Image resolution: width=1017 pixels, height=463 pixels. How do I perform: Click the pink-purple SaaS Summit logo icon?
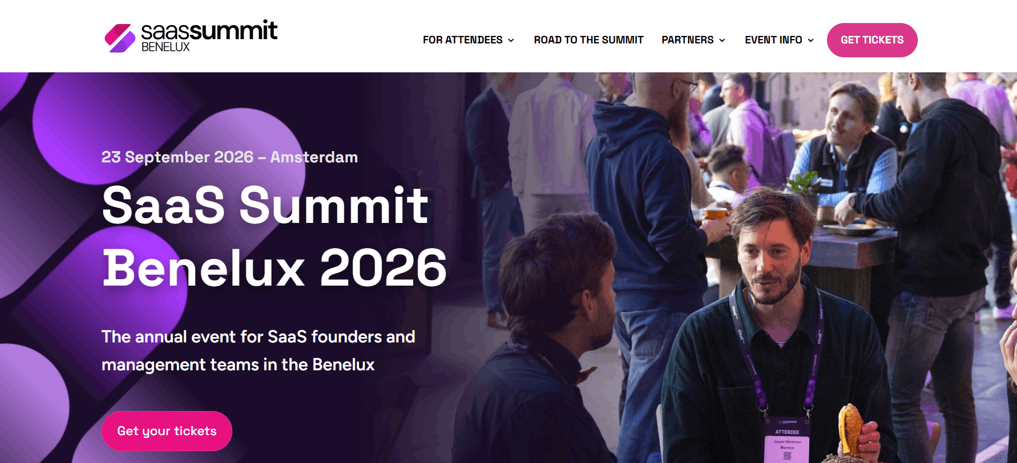coord(120,38)
